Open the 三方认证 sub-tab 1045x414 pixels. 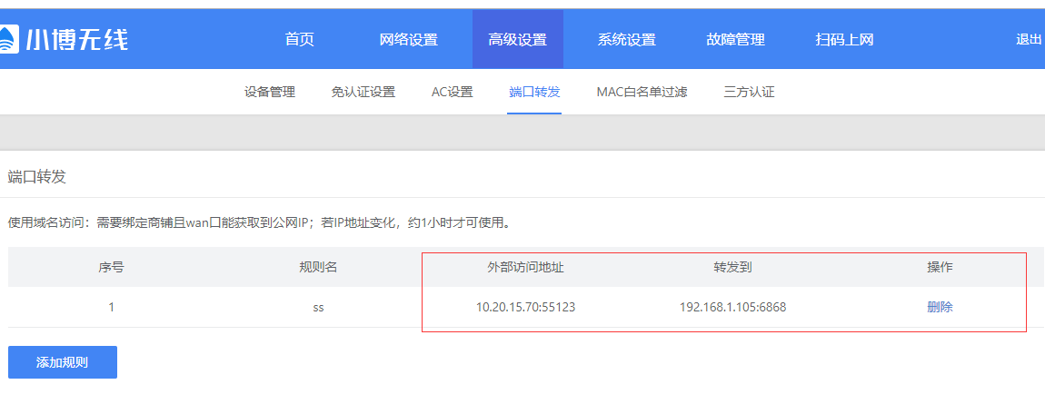point(749,92)
